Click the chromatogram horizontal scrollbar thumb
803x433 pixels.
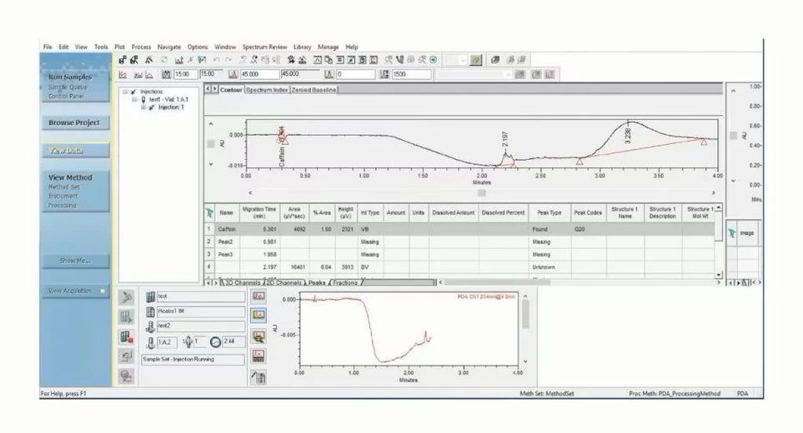coord(481,192)
